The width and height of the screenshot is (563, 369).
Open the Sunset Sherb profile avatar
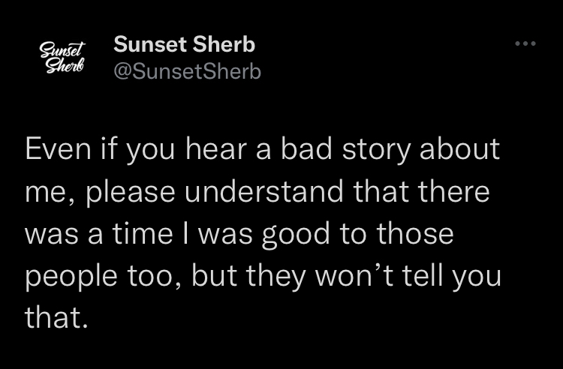[62, 58]
